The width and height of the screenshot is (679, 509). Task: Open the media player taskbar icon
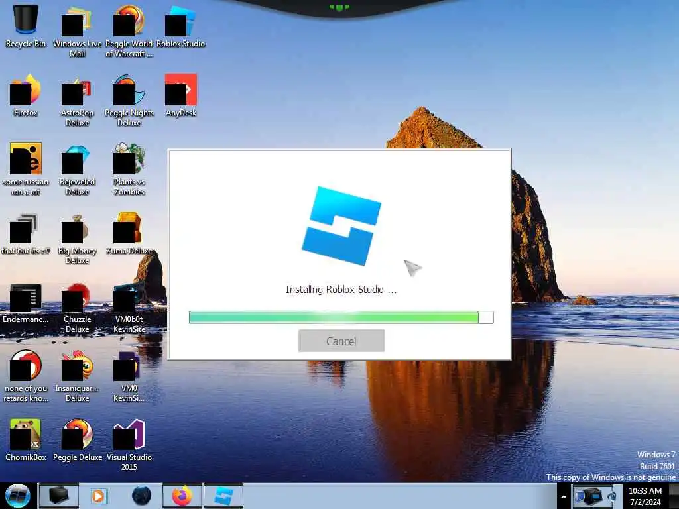98,496
